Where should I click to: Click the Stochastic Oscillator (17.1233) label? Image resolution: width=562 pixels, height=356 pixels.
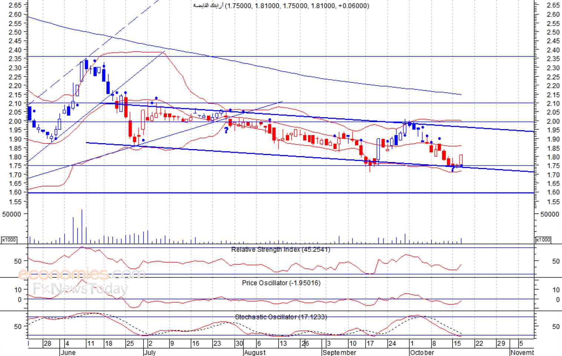pos(281,317)
